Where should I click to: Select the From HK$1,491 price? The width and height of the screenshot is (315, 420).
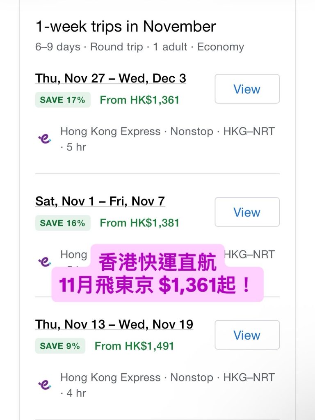(x=135, y=346)
